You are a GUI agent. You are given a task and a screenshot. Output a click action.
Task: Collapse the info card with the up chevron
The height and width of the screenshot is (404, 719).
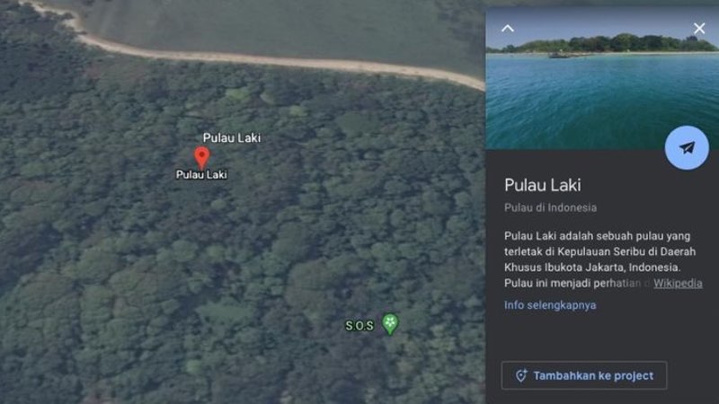[x=507, y=29]
